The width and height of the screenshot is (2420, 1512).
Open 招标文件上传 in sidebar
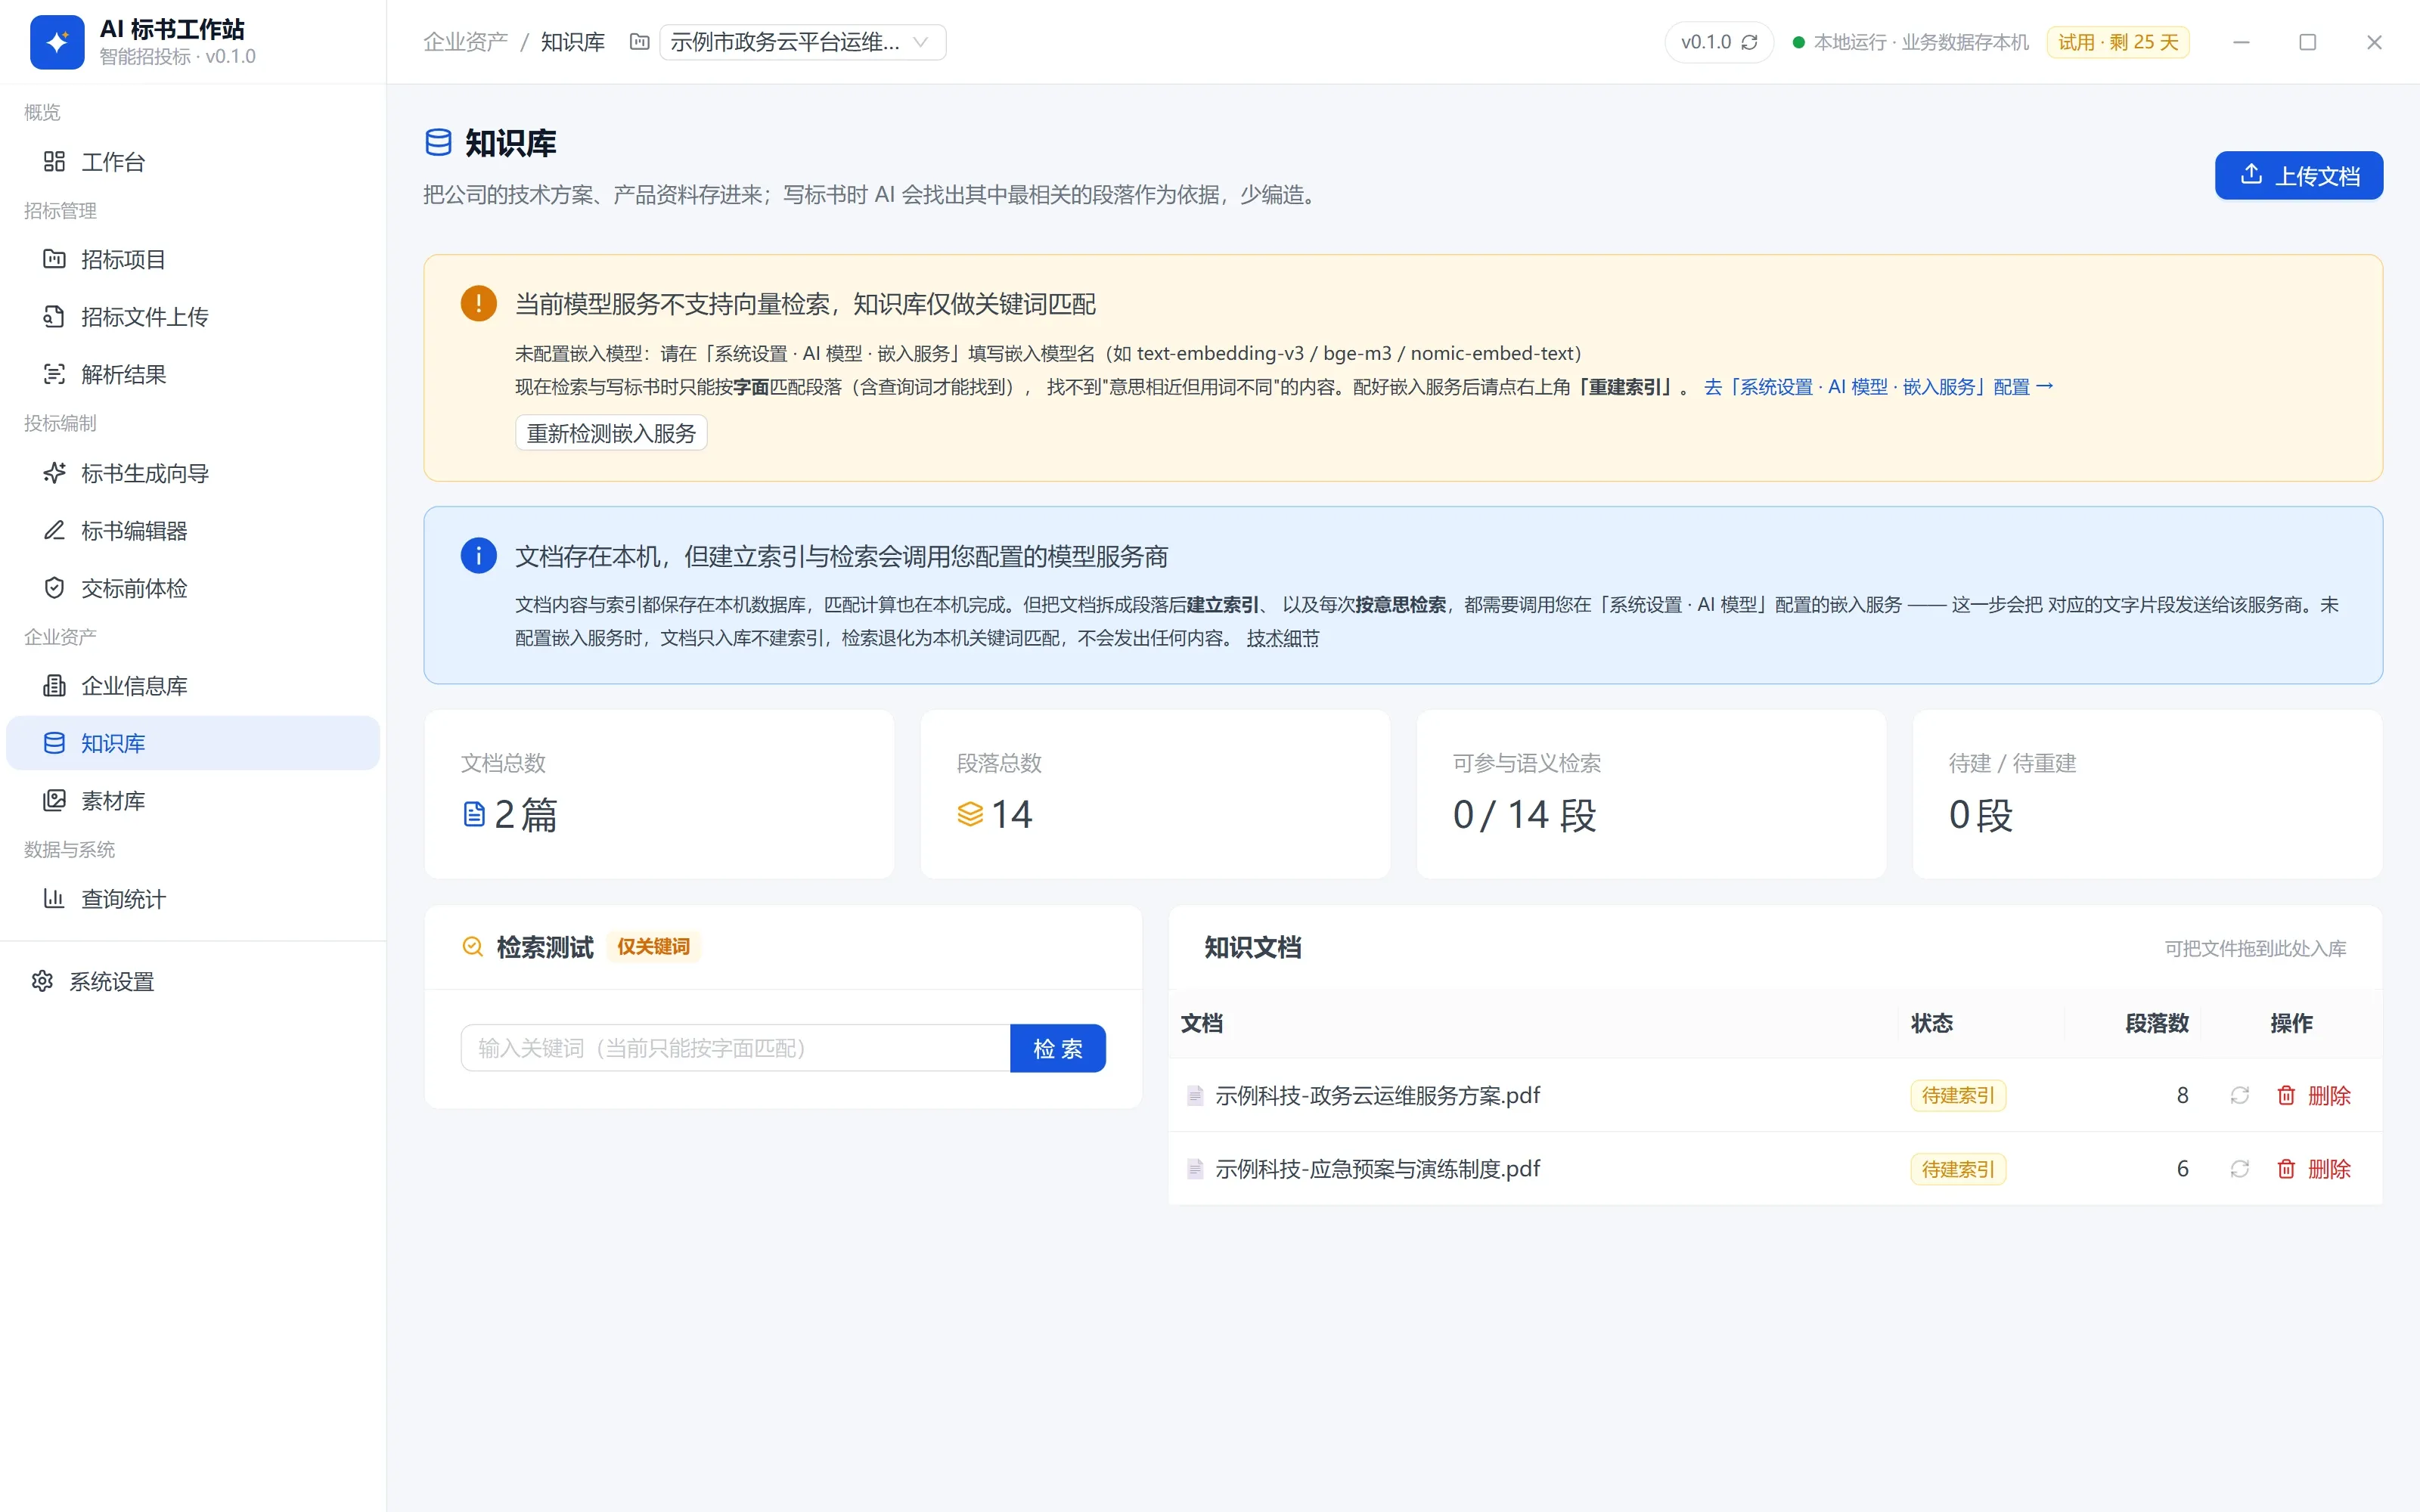(193, 317)
